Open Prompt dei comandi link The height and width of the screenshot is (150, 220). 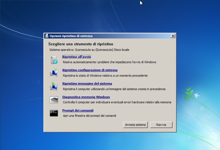coord(78,110)
